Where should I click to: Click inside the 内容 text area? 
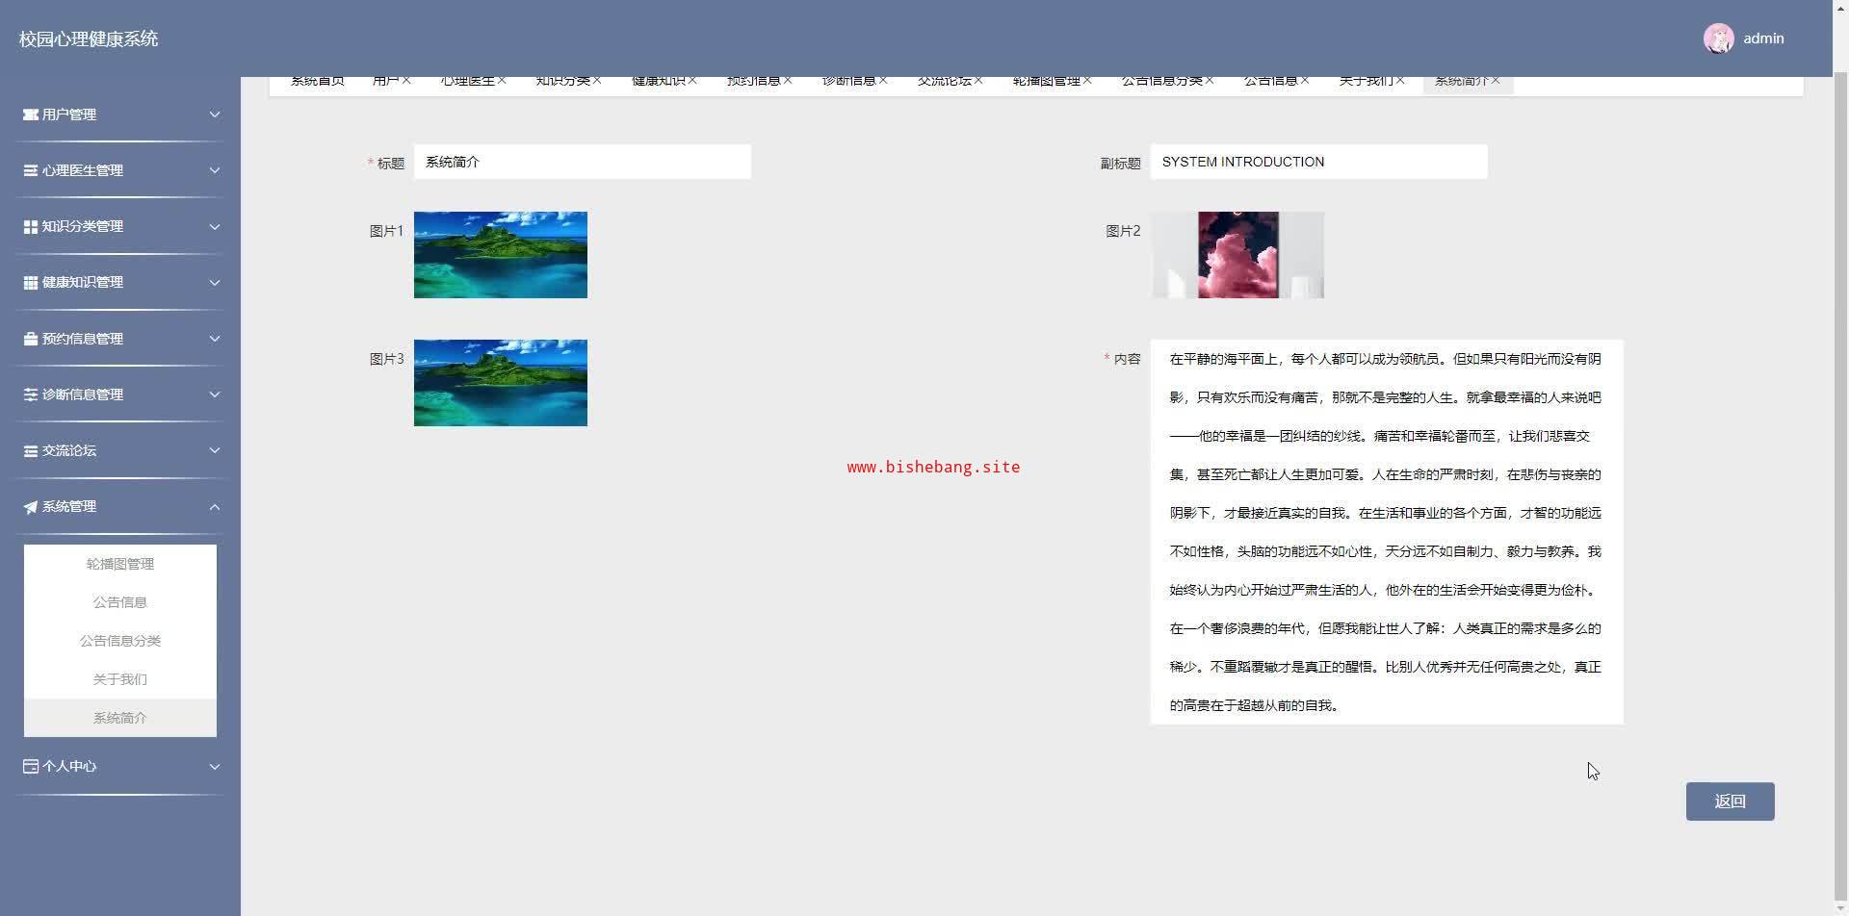(1387, 532)
